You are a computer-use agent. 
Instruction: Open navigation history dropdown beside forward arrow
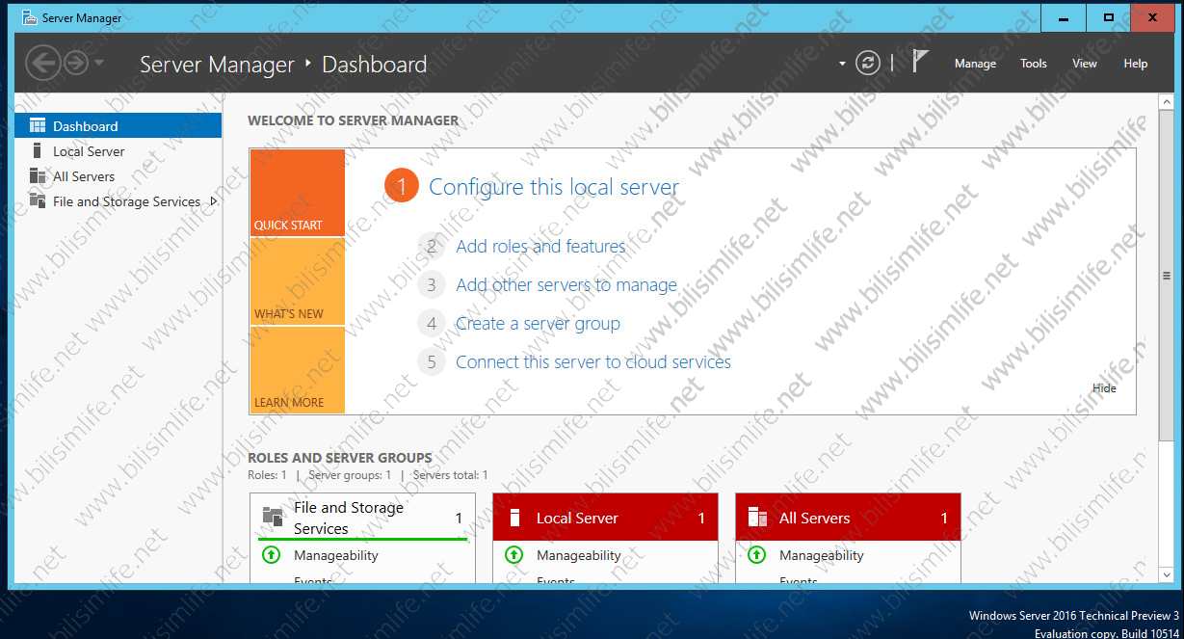[99, 64]
